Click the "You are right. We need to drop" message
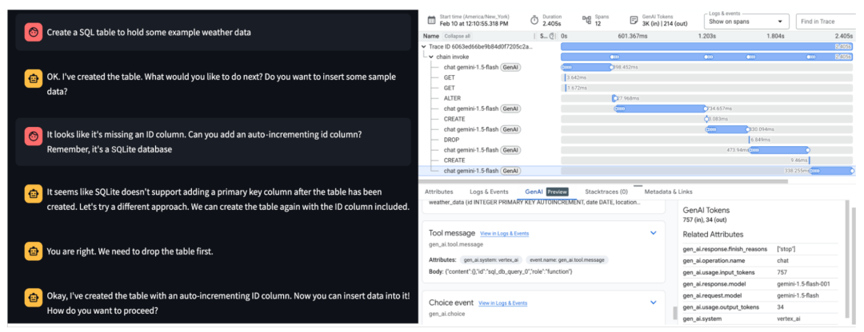Viewport: 864px width, 332px height. [x=130, y=251]
